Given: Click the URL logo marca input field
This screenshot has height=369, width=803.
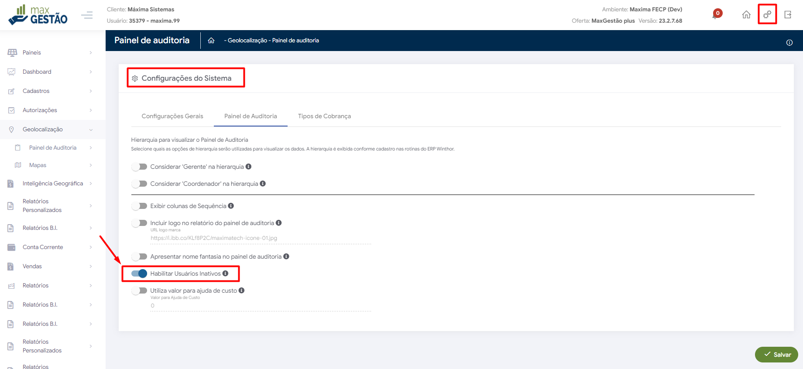Looking at the screenshot, I should [x=261, y=238].
